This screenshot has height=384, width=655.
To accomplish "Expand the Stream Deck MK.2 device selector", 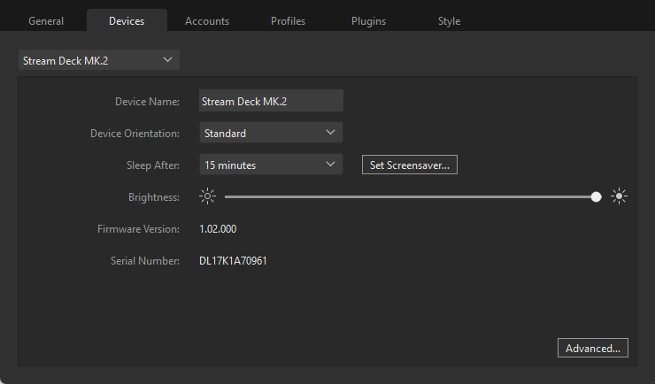I will tap(99, 60).
